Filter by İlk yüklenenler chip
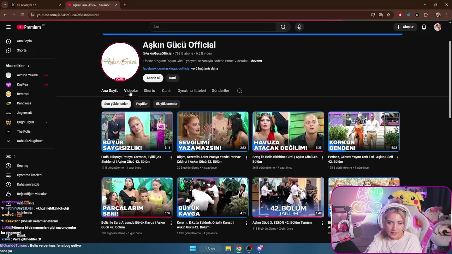This screenshot has height=254, width=452. [167, 104]
